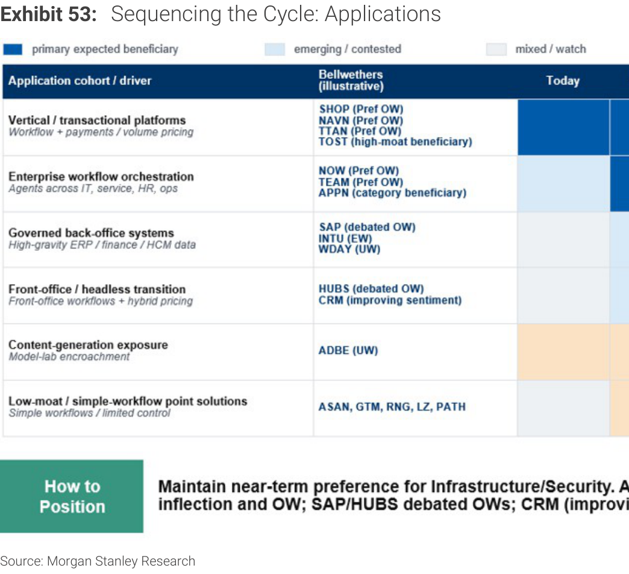Click 'ADBE (UW)' bellwether entry
This screenshot has width=629, height=574.
click(x=348, y=350)
